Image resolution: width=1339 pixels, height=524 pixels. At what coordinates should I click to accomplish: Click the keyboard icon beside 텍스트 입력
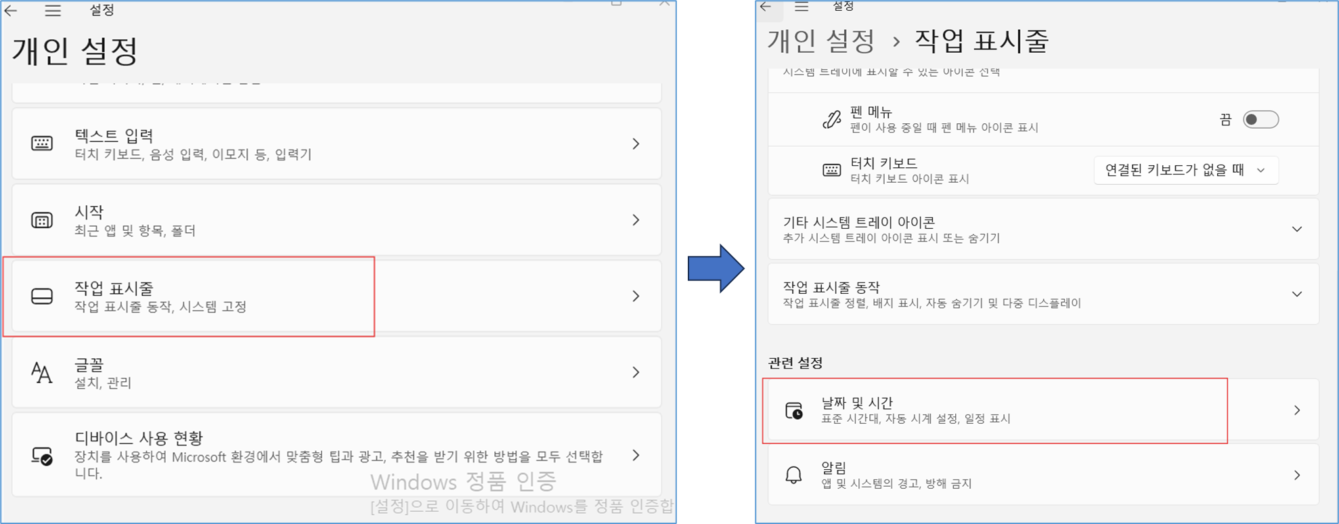point(42,144)
